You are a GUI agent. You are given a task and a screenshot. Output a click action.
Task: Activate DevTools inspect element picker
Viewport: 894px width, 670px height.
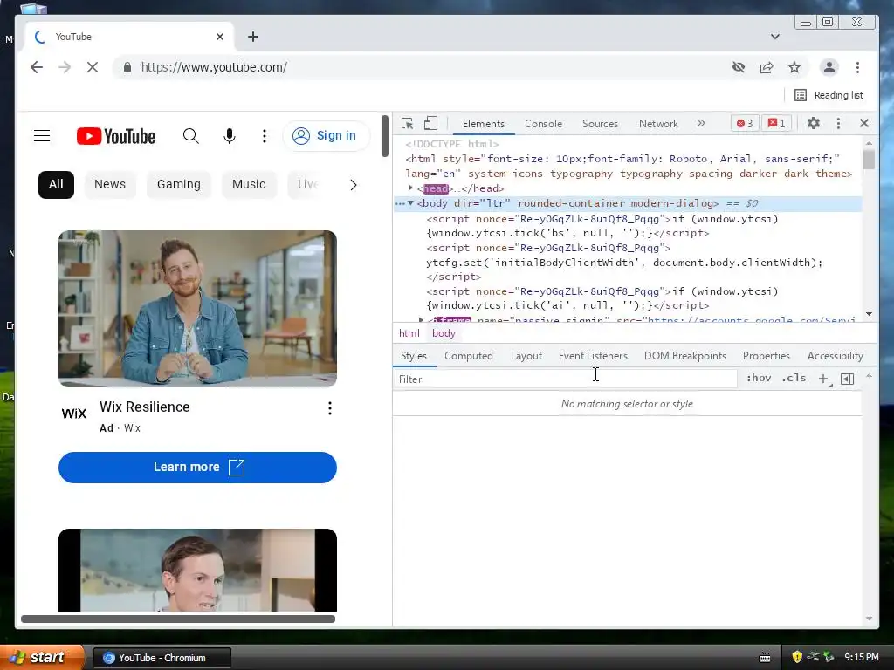coord(407,124)
